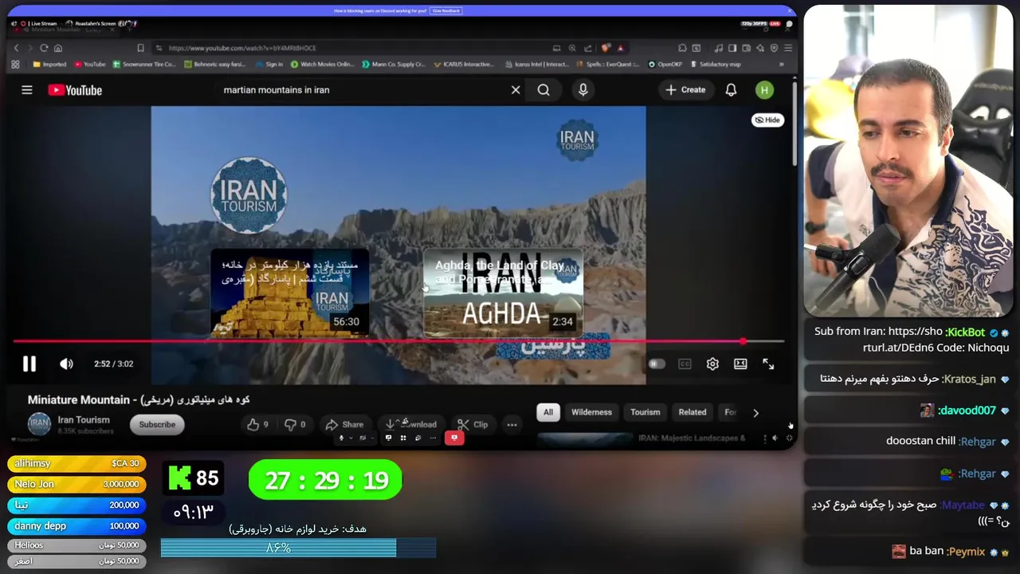Open the account avatar menu "H"
This screenshot has width=1020, height=574.
(764, 90)
